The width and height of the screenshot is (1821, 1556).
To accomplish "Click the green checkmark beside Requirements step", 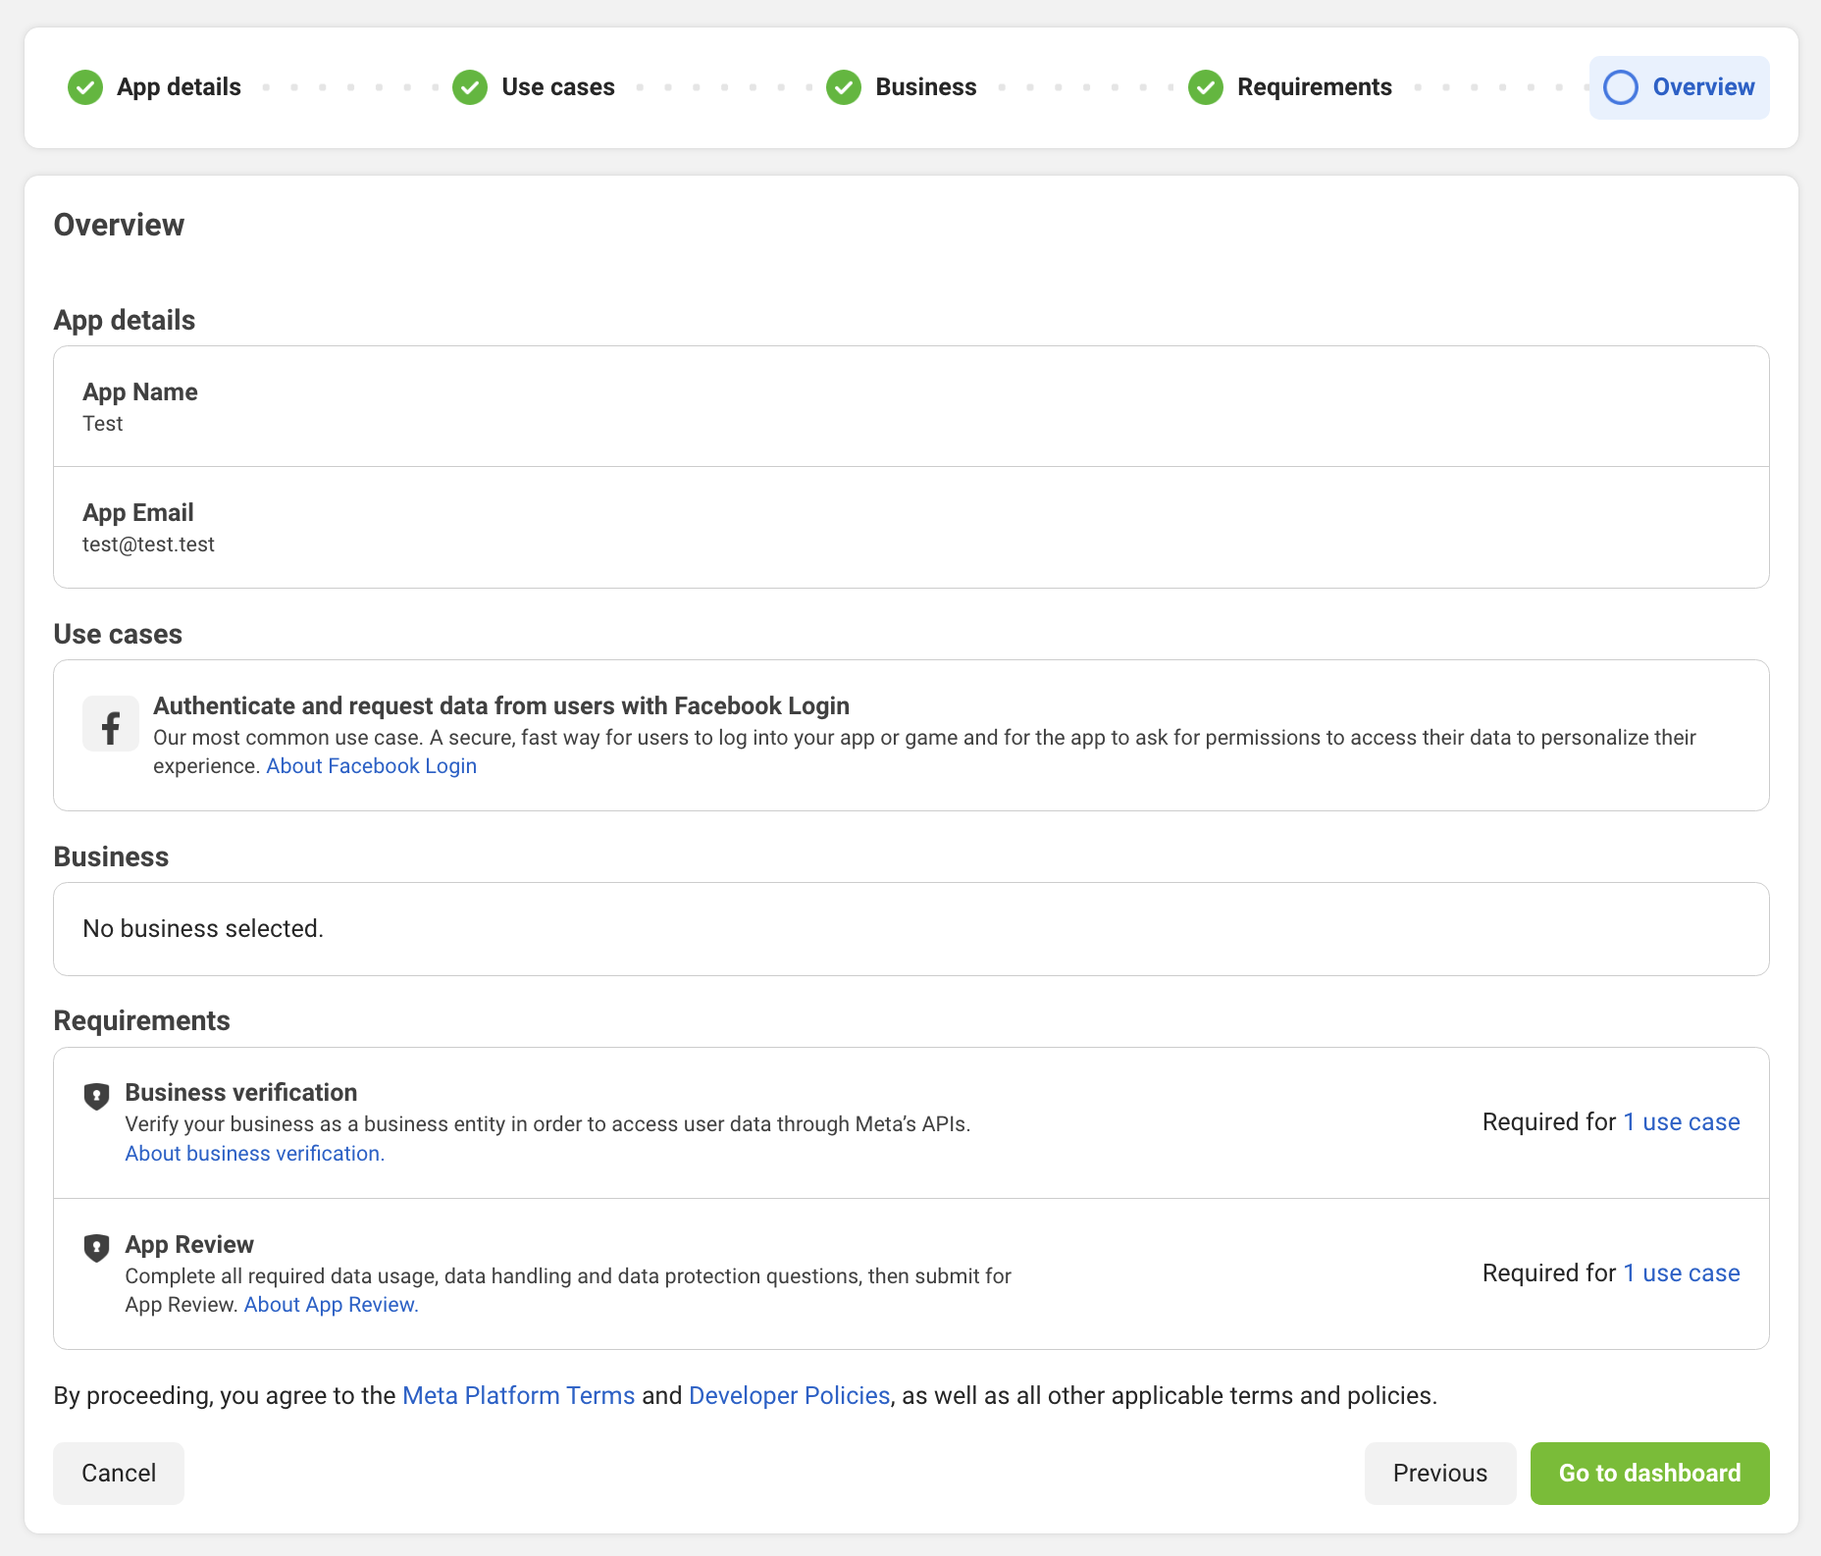I will coord(1206,87).
